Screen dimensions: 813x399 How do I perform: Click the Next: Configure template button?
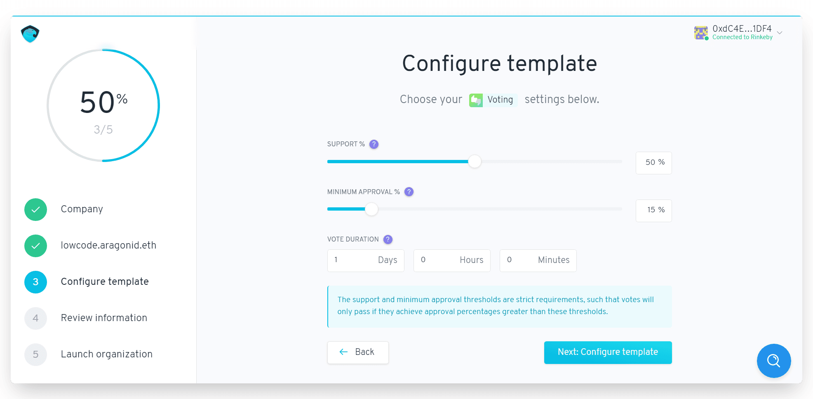(608, 352)
